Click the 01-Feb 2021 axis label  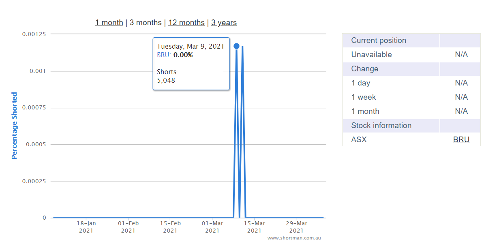pos(128,227)
